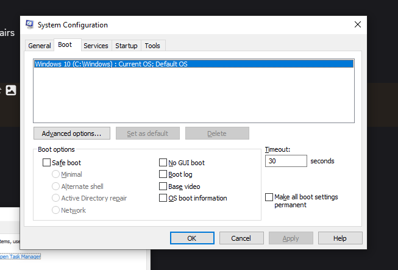398x270 pixels.
Task: Select the Tools tab
Action: [x=152, y=46]
